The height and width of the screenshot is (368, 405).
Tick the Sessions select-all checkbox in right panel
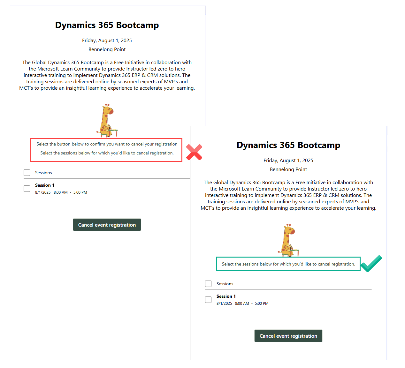point(208,284)
